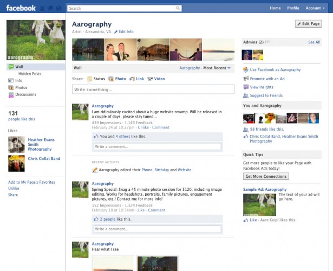Click the 'people like this' link under 131

[22, 119]
